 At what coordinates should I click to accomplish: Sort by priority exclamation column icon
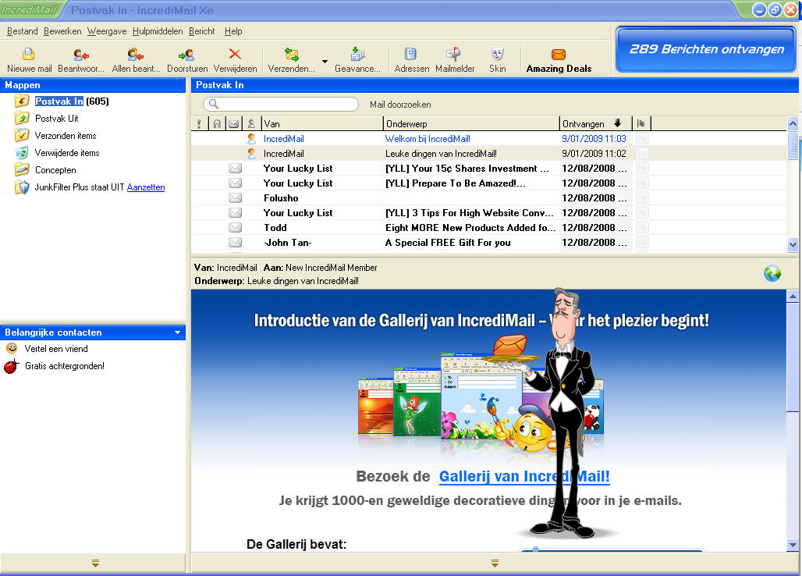198,123
